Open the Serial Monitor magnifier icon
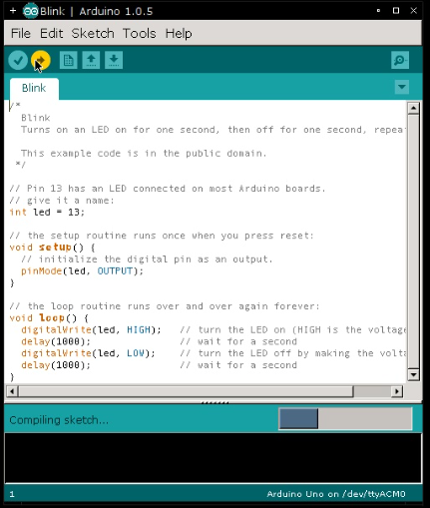 [400, 60]
